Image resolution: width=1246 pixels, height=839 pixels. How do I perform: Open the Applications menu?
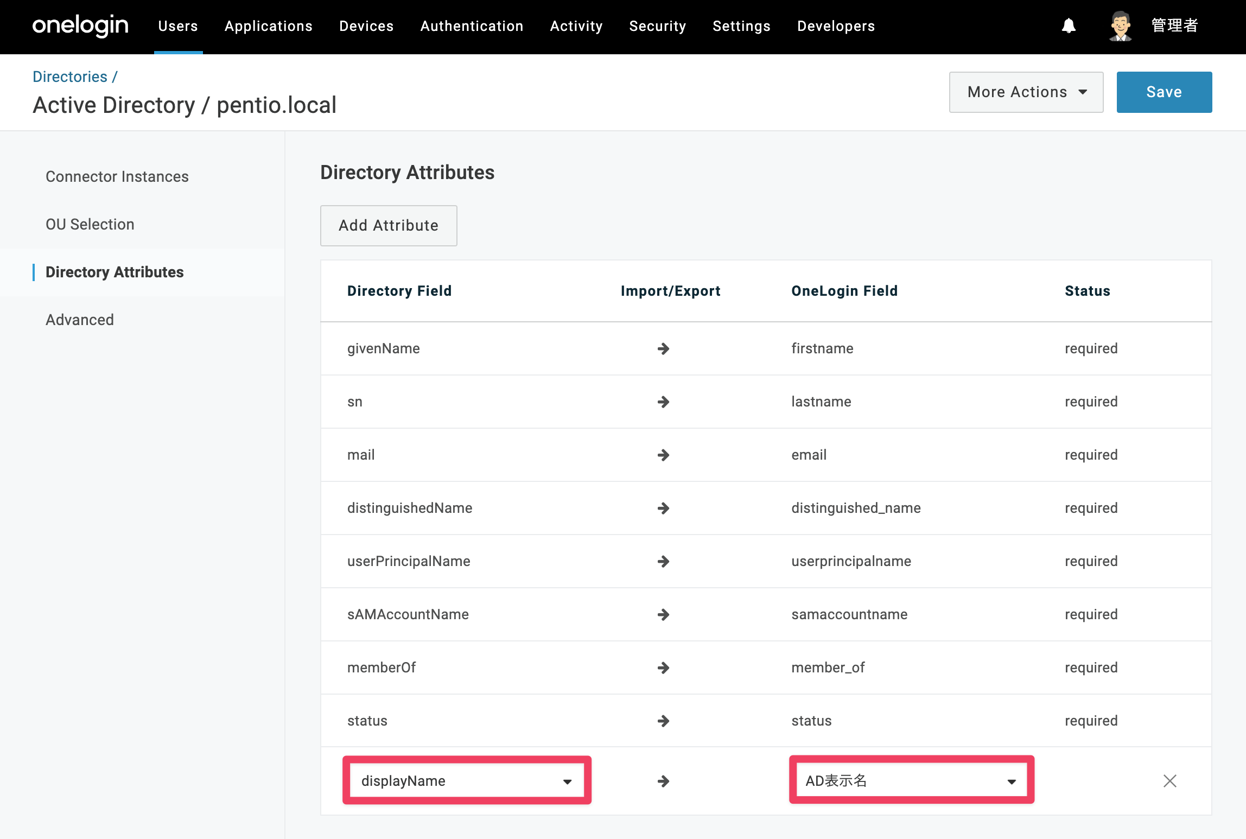(x=269, y=26)
